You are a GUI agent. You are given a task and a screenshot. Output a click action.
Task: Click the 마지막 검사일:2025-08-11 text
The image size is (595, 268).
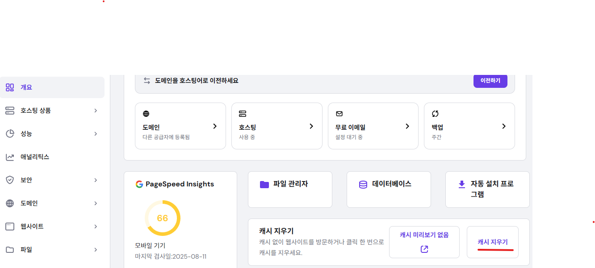point(171,256)
